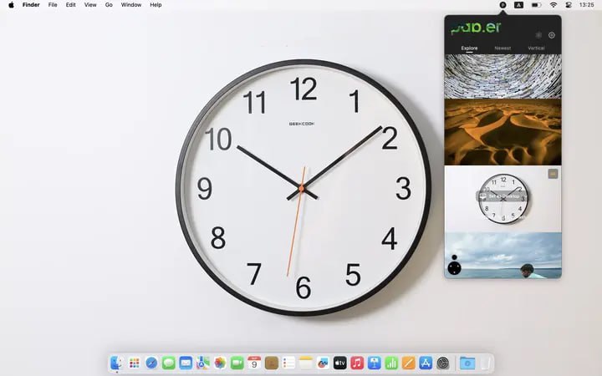Open the File menu

[53, 5]
